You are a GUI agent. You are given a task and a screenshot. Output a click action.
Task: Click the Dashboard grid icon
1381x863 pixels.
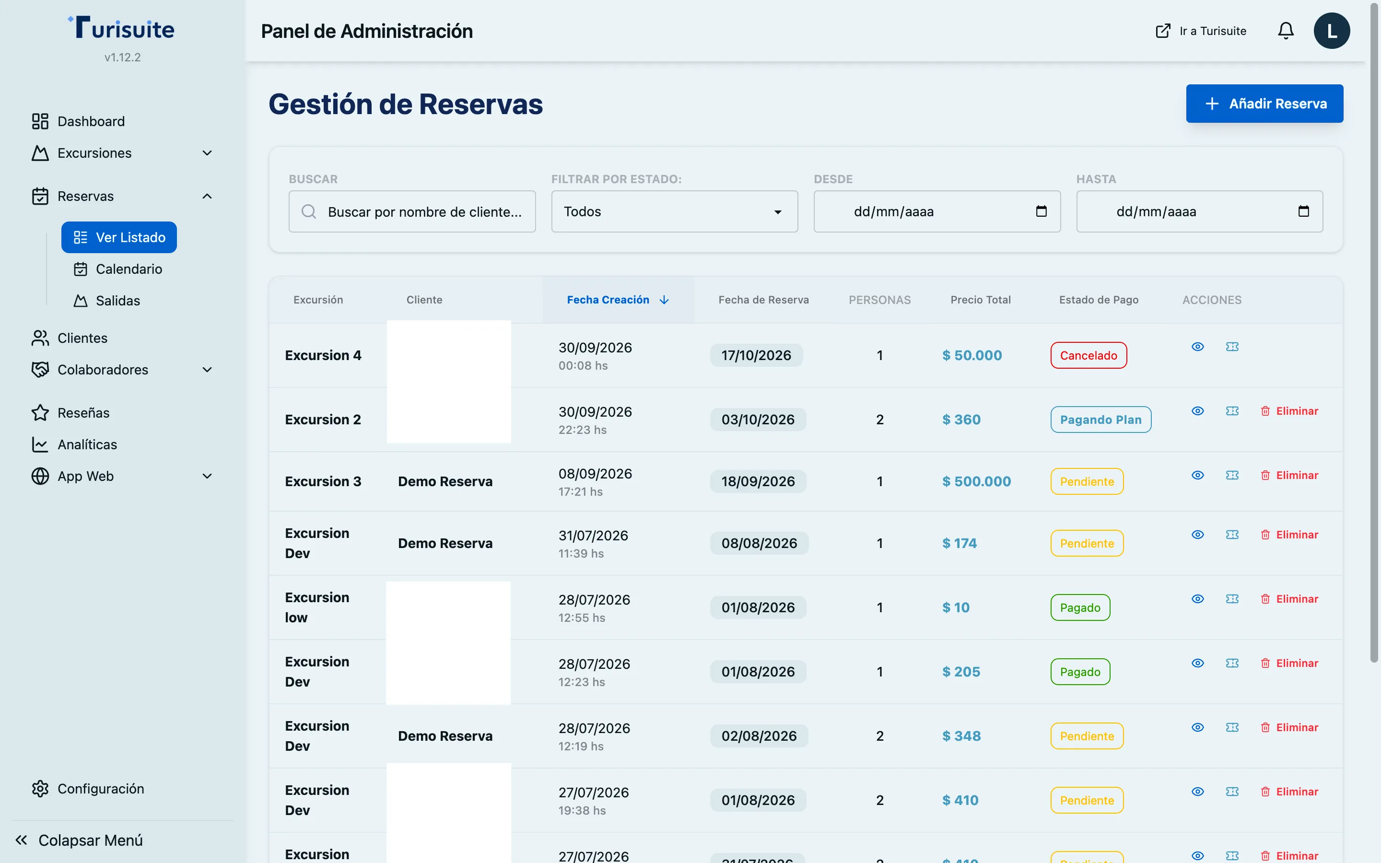(x=40, y=121)
